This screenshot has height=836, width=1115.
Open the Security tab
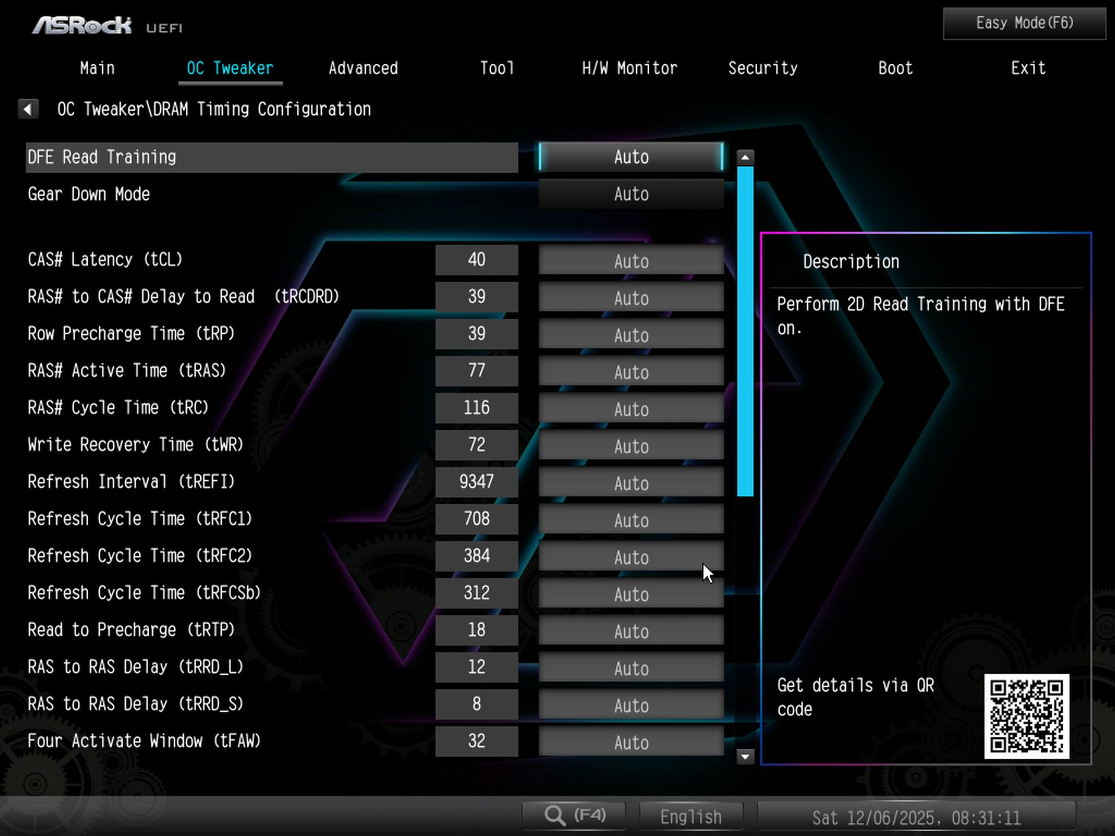pyautogui.click(x=763, y=68)
